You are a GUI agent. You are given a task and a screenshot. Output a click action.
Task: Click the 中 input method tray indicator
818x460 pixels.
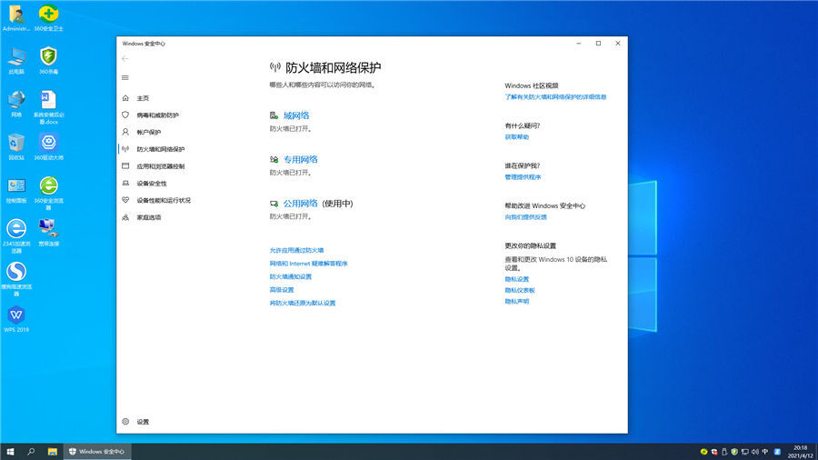[765, 452]
